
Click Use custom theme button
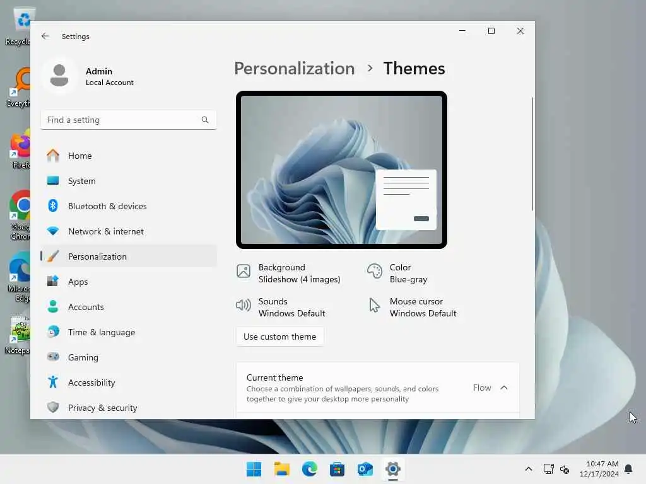[279, 337]
